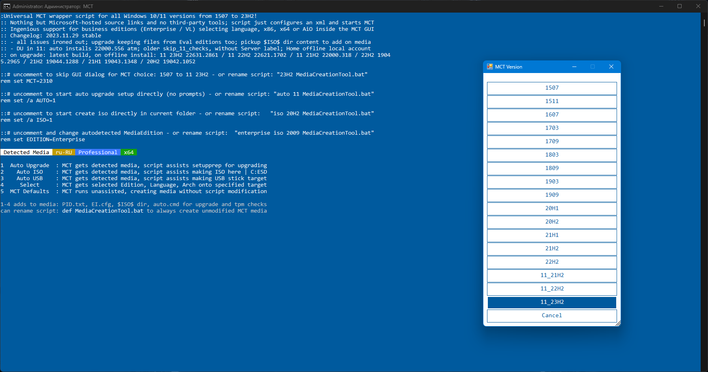Select the 1507 version button

coord(552,88)
